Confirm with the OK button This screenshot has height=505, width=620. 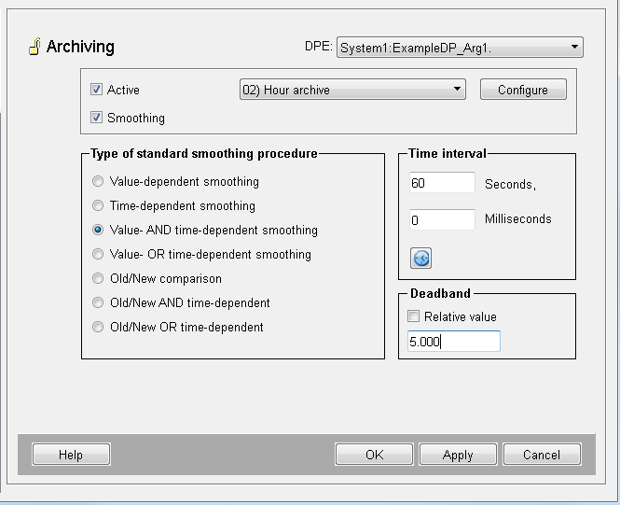click(374, 455)
